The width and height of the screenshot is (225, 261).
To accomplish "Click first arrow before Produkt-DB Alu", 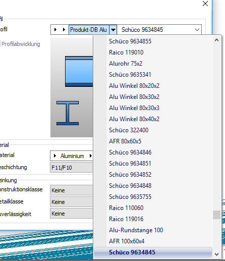I will pos(55,30).
